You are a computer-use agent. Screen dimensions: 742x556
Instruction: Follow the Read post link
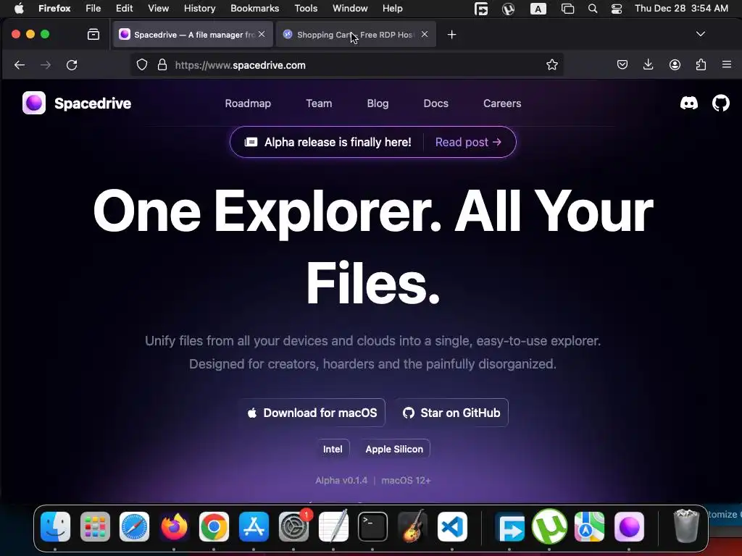pyautogui.click(x=468, y=142)
